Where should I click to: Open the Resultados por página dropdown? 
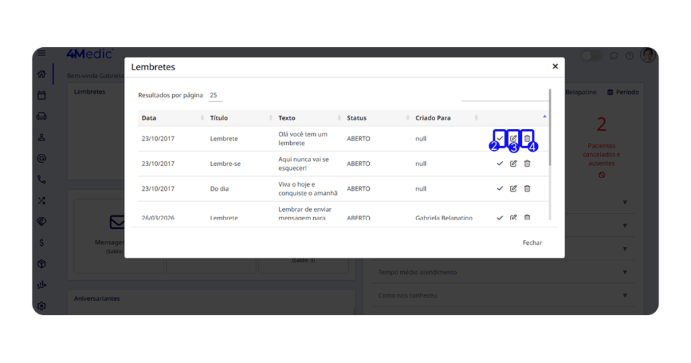[x=215, y=96]
